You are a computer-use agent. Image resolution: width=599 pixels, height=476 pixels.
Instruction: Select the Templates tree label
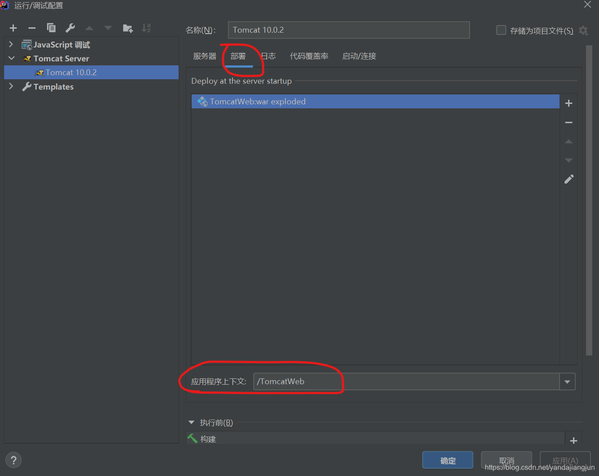(53, 87)
